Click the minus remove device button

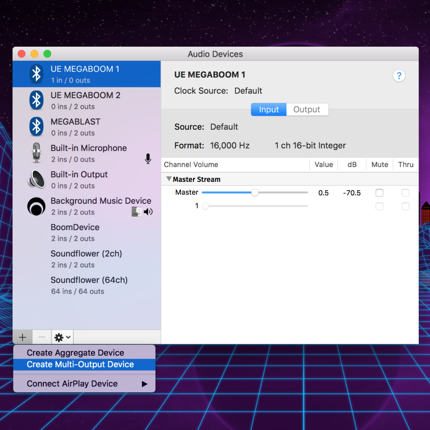42,337
